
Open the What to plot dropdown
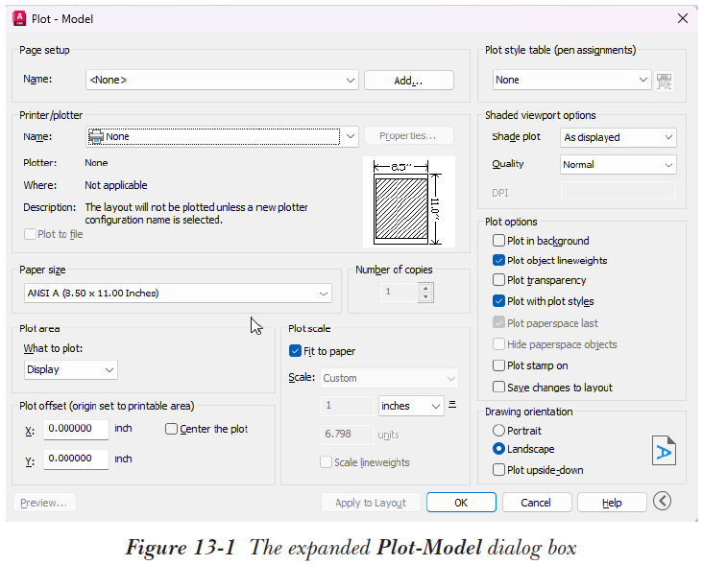71,370
